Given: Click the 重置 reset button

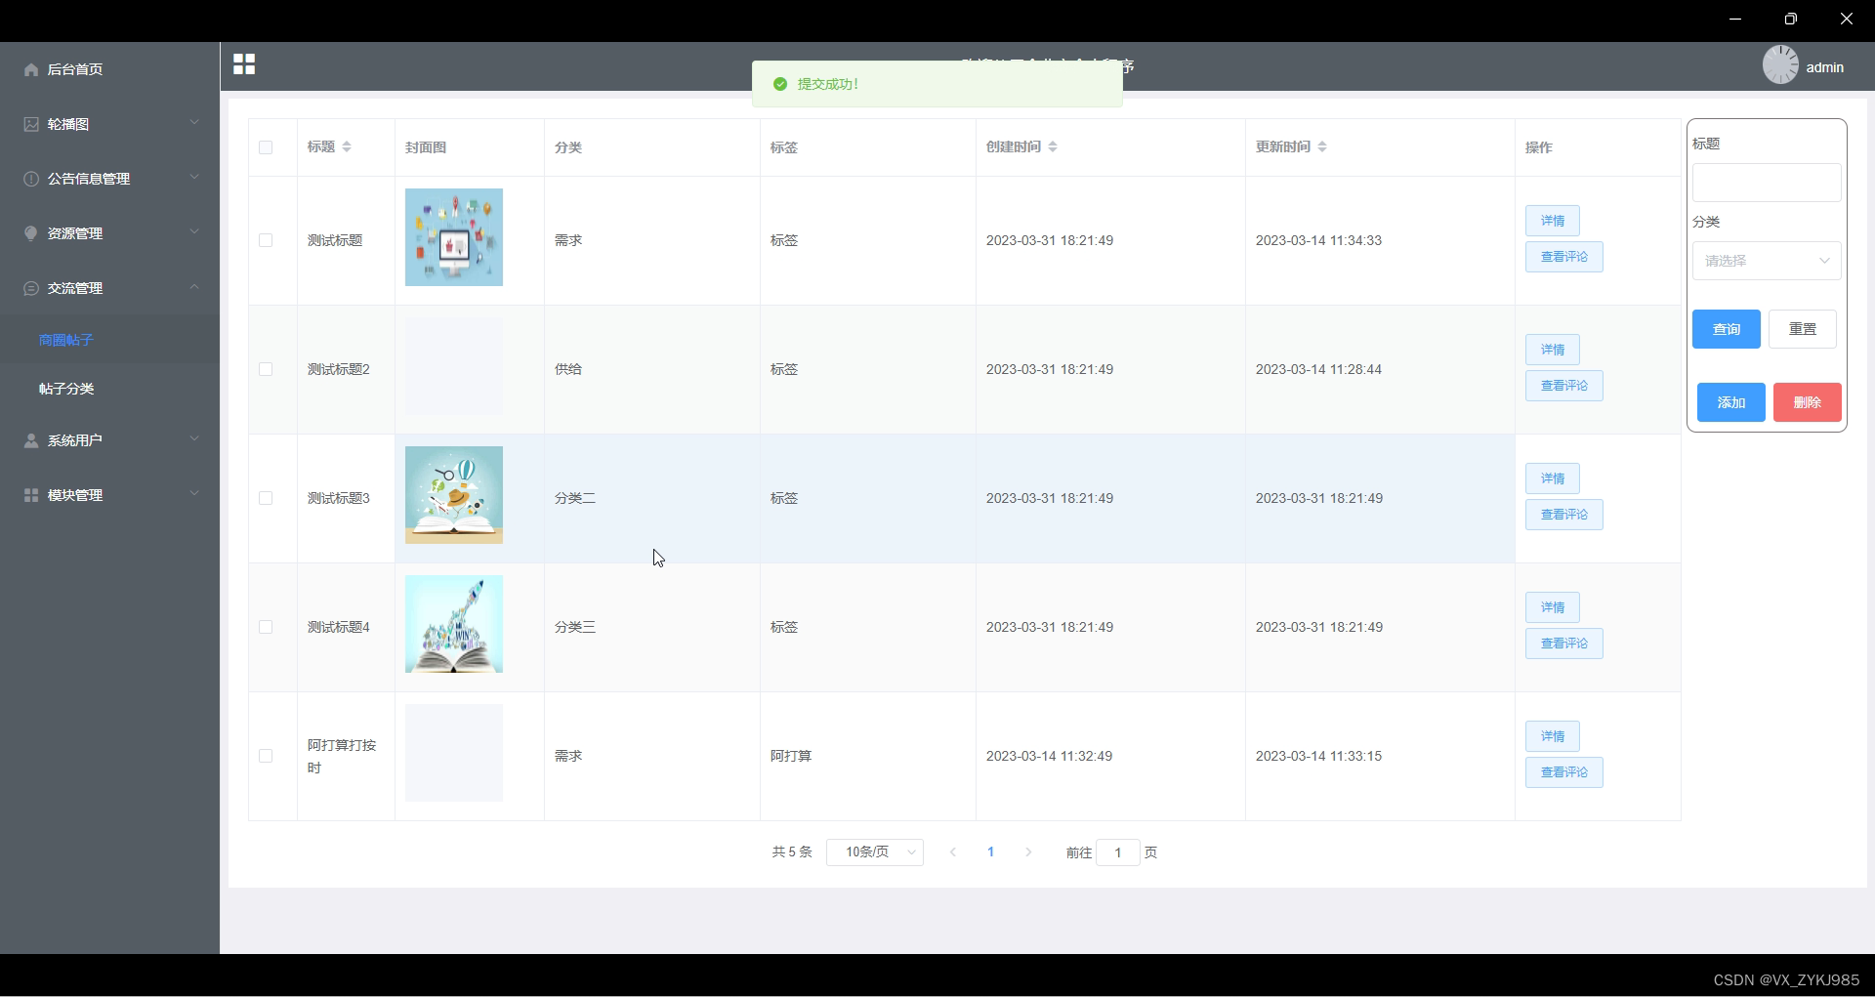Looking at the screenshot, I should [x=1803, y=329].
